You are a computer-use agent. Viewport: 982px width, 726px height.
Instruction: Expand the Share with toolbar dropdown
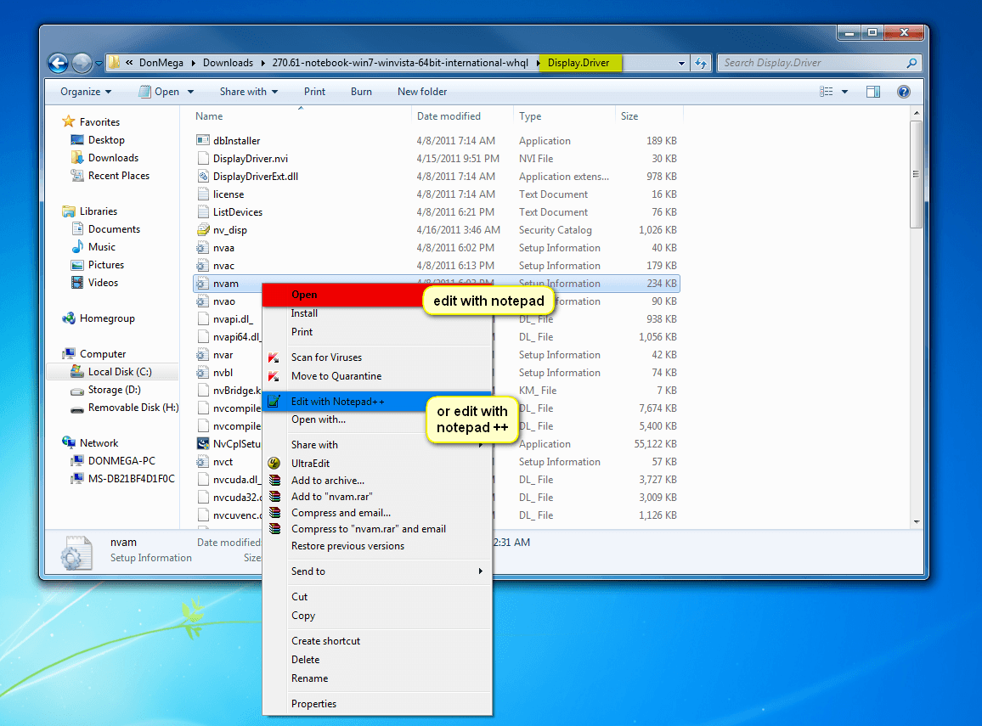[x=249, y=92]
